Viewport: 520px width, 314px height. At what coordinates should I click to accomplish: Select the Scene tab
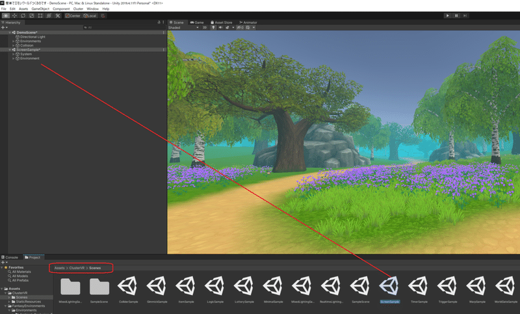(176, 23)
